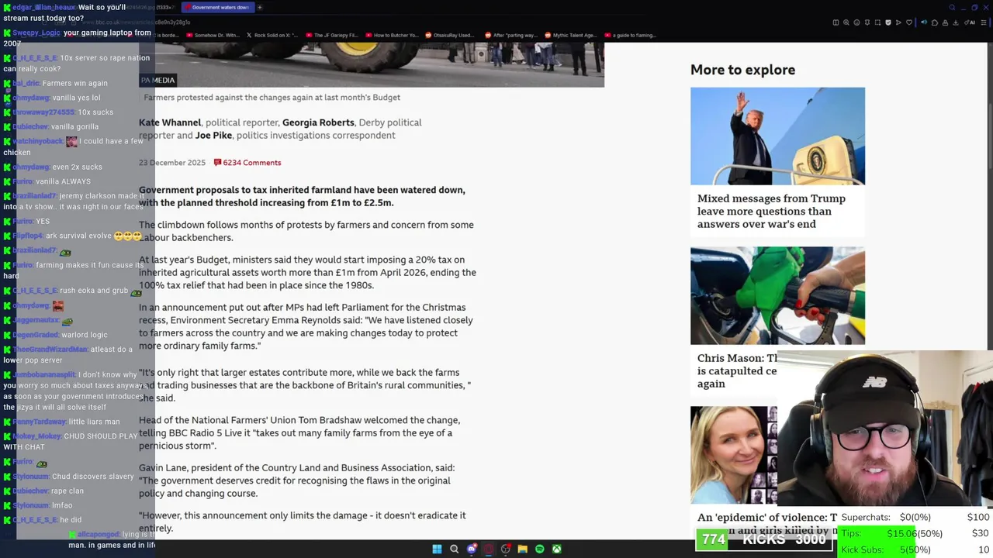Open 'Mixed messages from Trump' headline

(771, 212)
